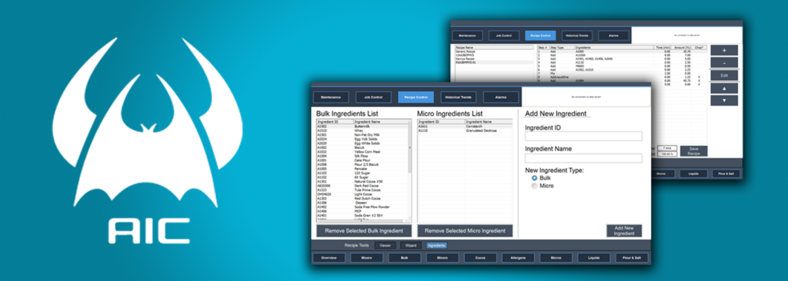Select the Red Dutch Cocoa row
This screenshot has height=281, width=788.
click(x=362, y=198)
